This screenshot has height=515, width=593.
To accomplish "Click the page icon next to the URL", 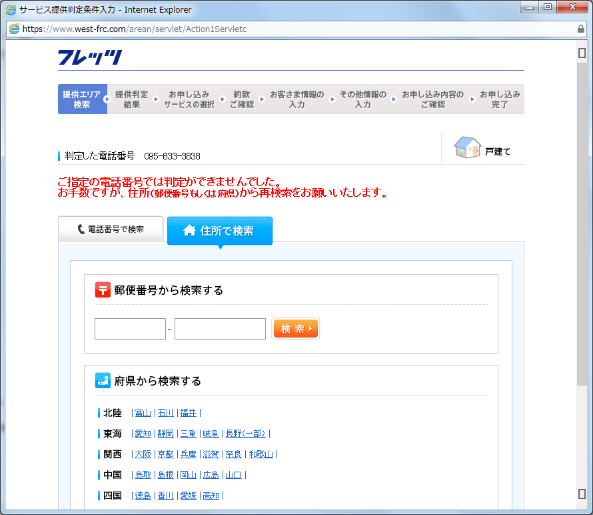I will 14,29.
